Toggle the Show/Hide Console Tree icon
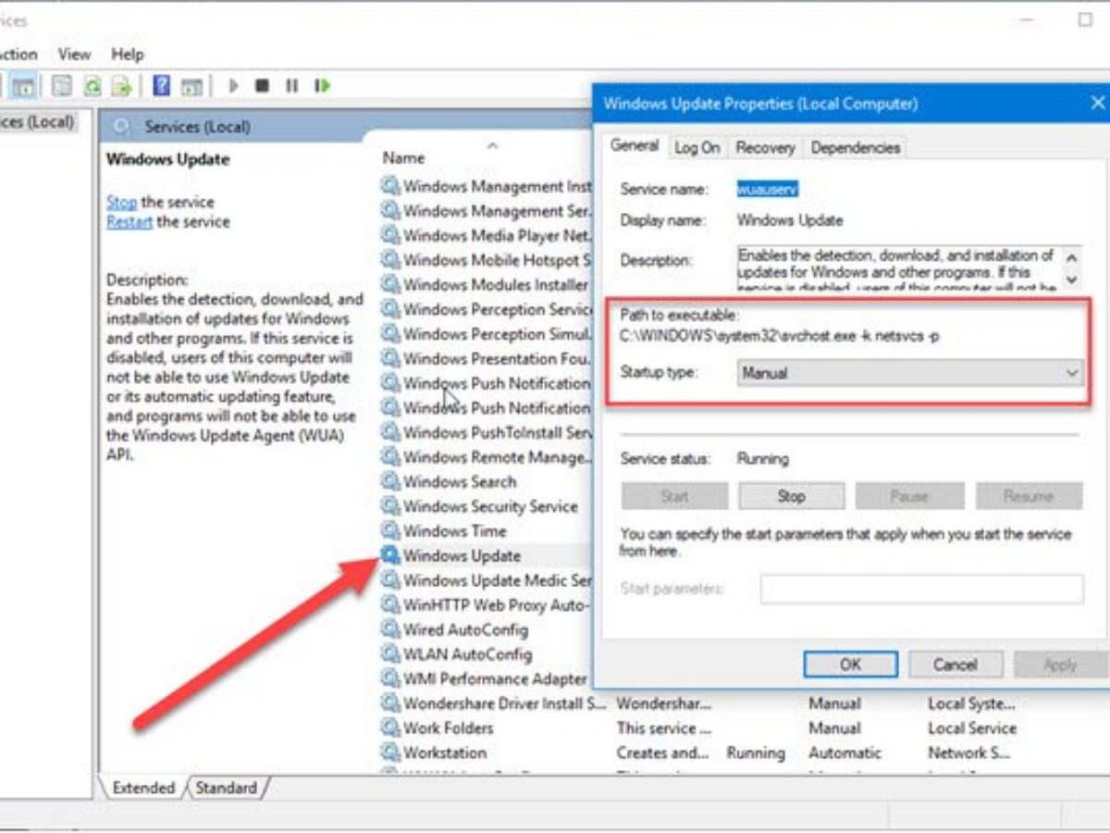Screen dimensions: 1110x833 23,86
